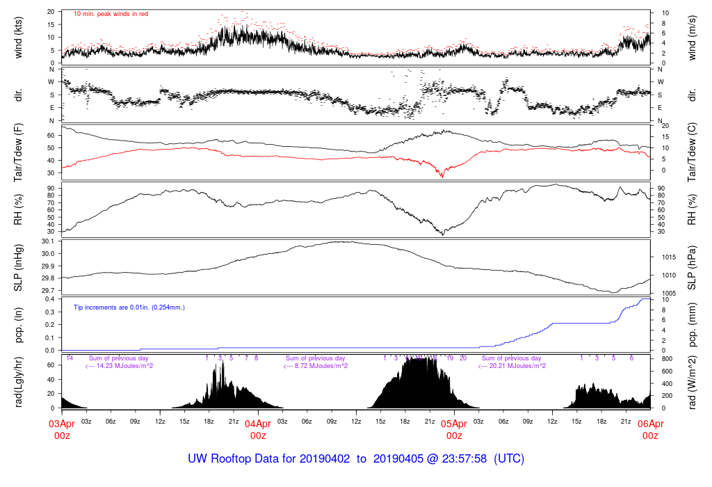Click the peak of the sea-level pressure curve
This screenshot has height=487, width=712.
tap(339, 241)
